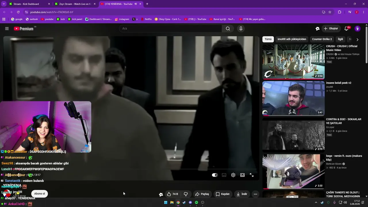The height and width of the screenshot is (207, 368).
Task: Click the Abone ol subscribe button
Action: [40, 194]
